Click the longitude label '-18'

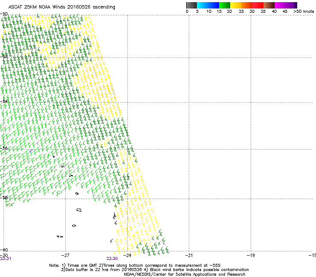[x=251, y=255]
